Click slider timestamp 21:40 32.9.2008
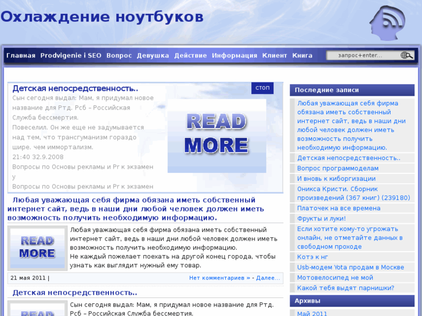 [x=38, y=157]
